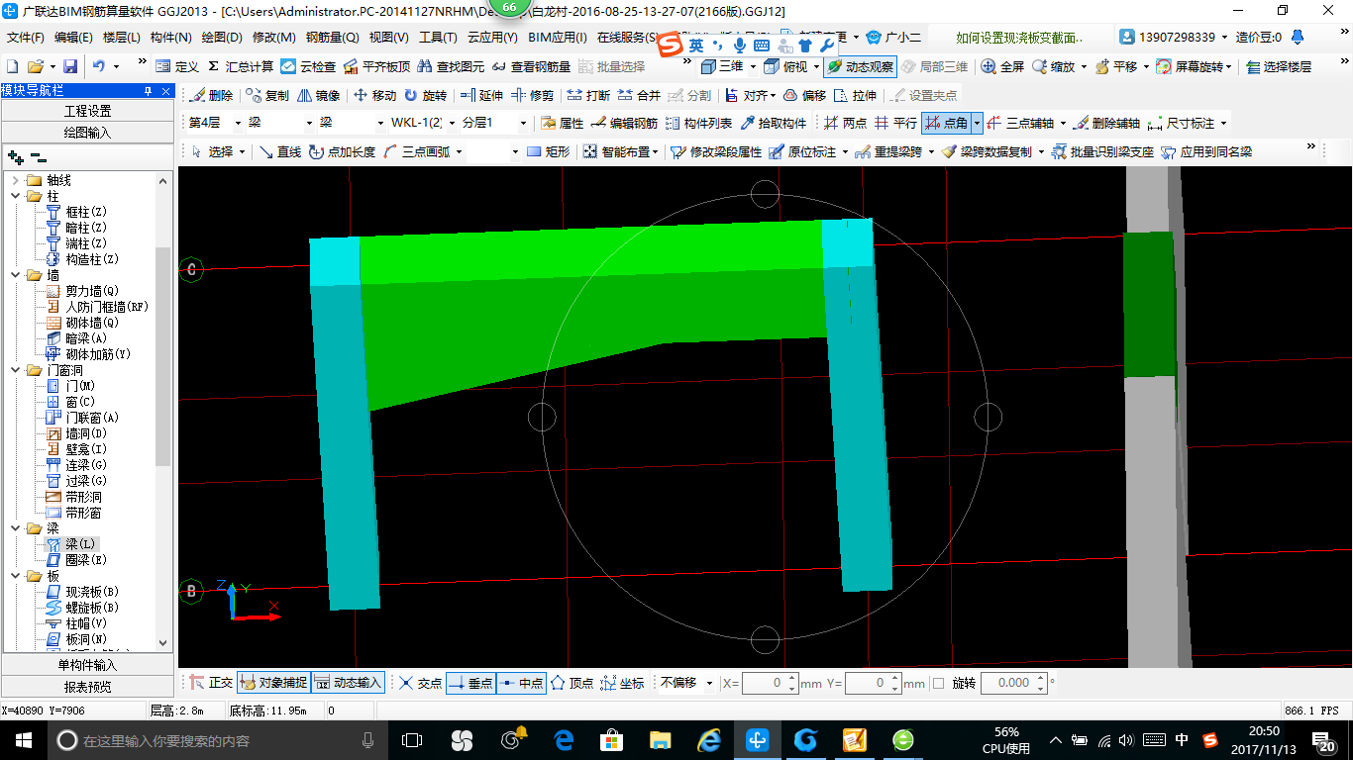Toggle 中点 midpoint snap
Screen dimensions: 1353x760
tap(521, 683)
